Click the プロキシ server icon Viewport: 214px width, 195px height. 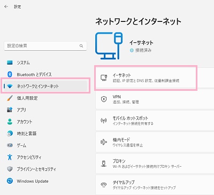click(x=104, y=163)
